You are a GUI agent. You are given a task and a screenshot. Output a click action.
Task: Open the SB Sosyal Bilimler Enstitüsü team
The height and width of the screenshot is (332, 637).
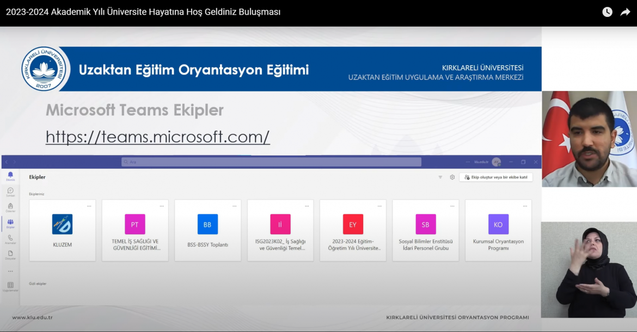426,230
